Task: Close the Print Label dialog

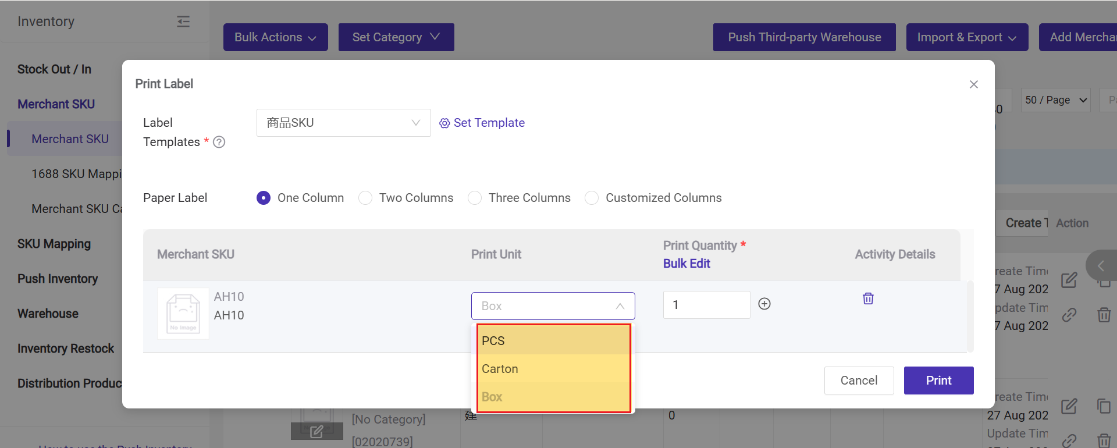Action: (x=974, y=84)
